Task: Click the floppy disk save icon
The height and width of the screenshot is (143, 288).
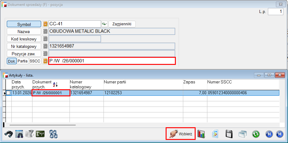Action: pos(229,134)
